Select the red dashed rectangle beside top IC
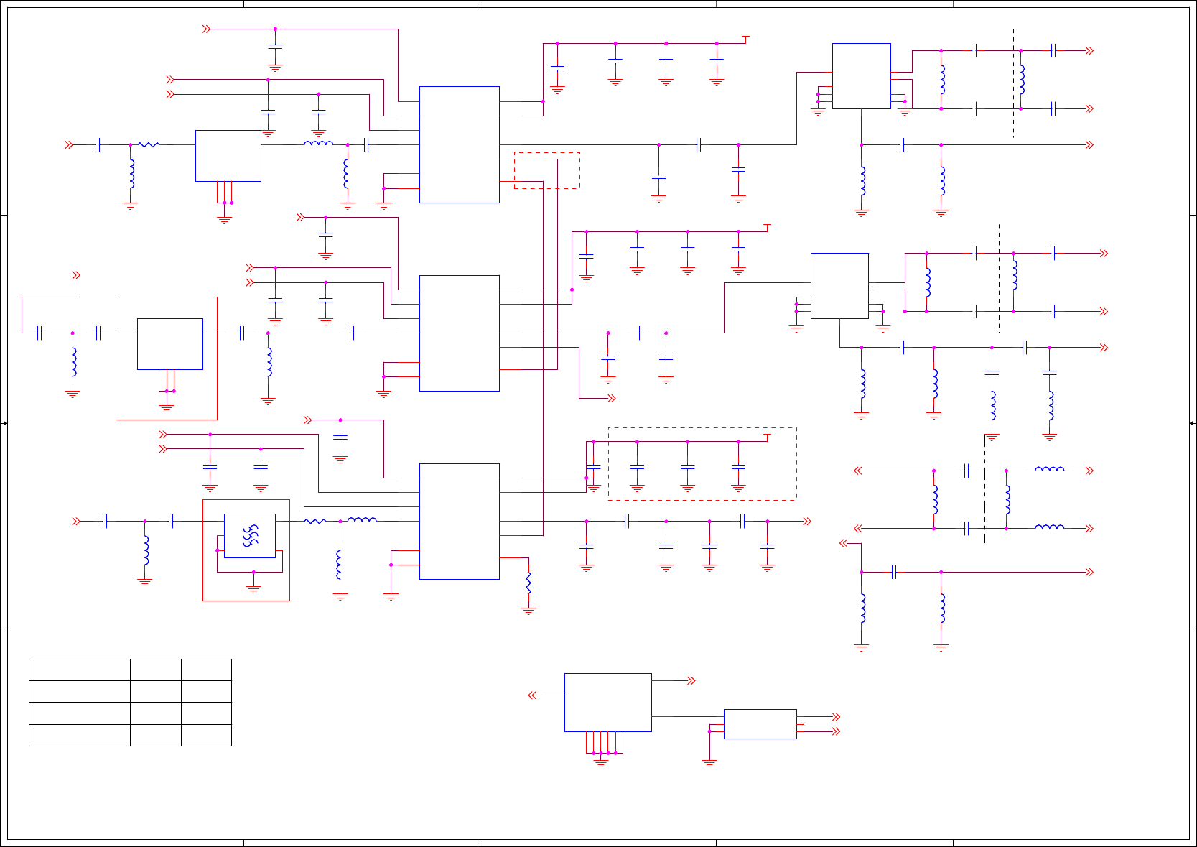 (x=547, y=170)
